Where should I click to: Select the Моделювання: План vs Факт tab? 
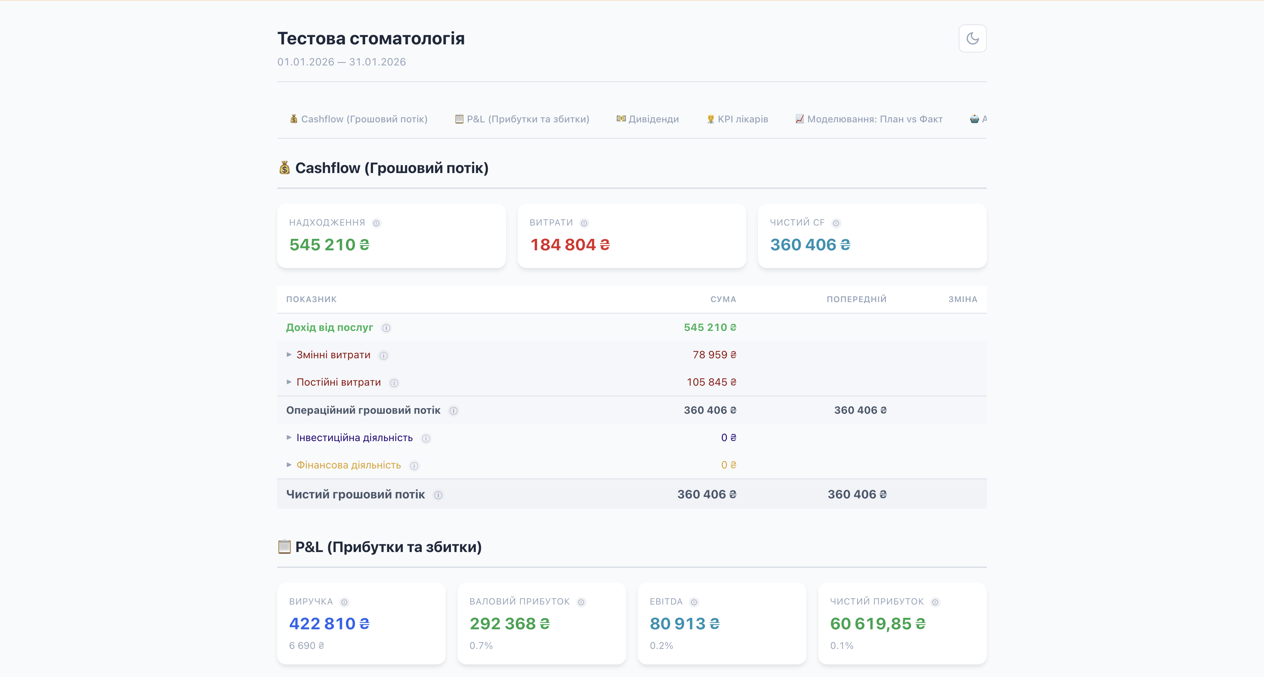click(x=869, y=119)
